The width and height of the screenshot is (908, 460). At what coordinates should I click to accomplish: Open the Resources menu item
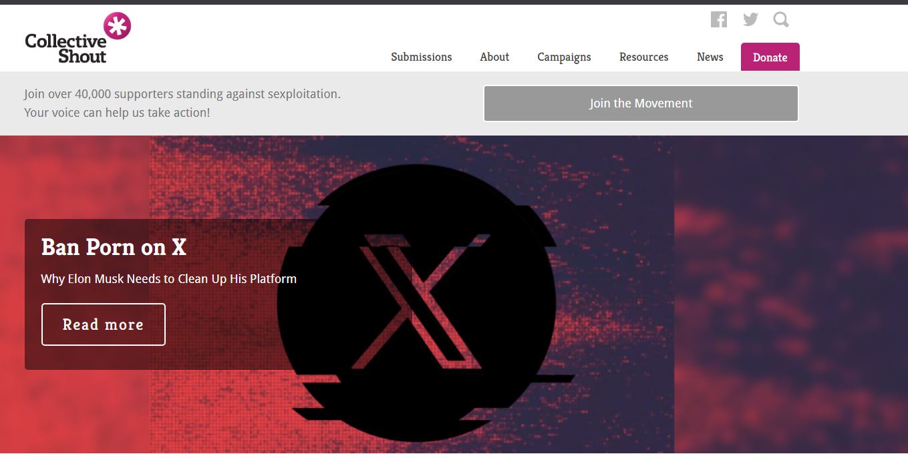point(643,57)
